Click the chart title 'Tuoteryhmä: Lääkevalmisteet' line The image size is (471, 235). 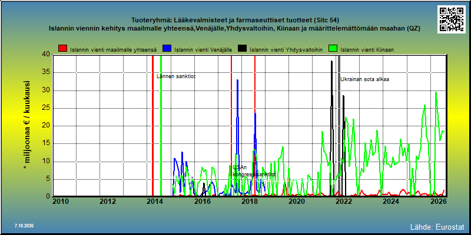[235, 21]
